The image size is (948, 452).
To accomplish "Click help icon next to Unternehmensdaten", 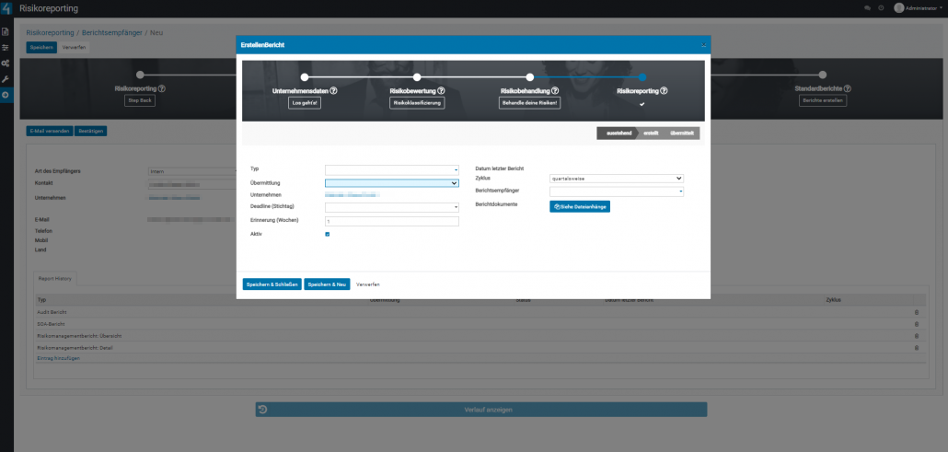I will (x=333, y=91).
